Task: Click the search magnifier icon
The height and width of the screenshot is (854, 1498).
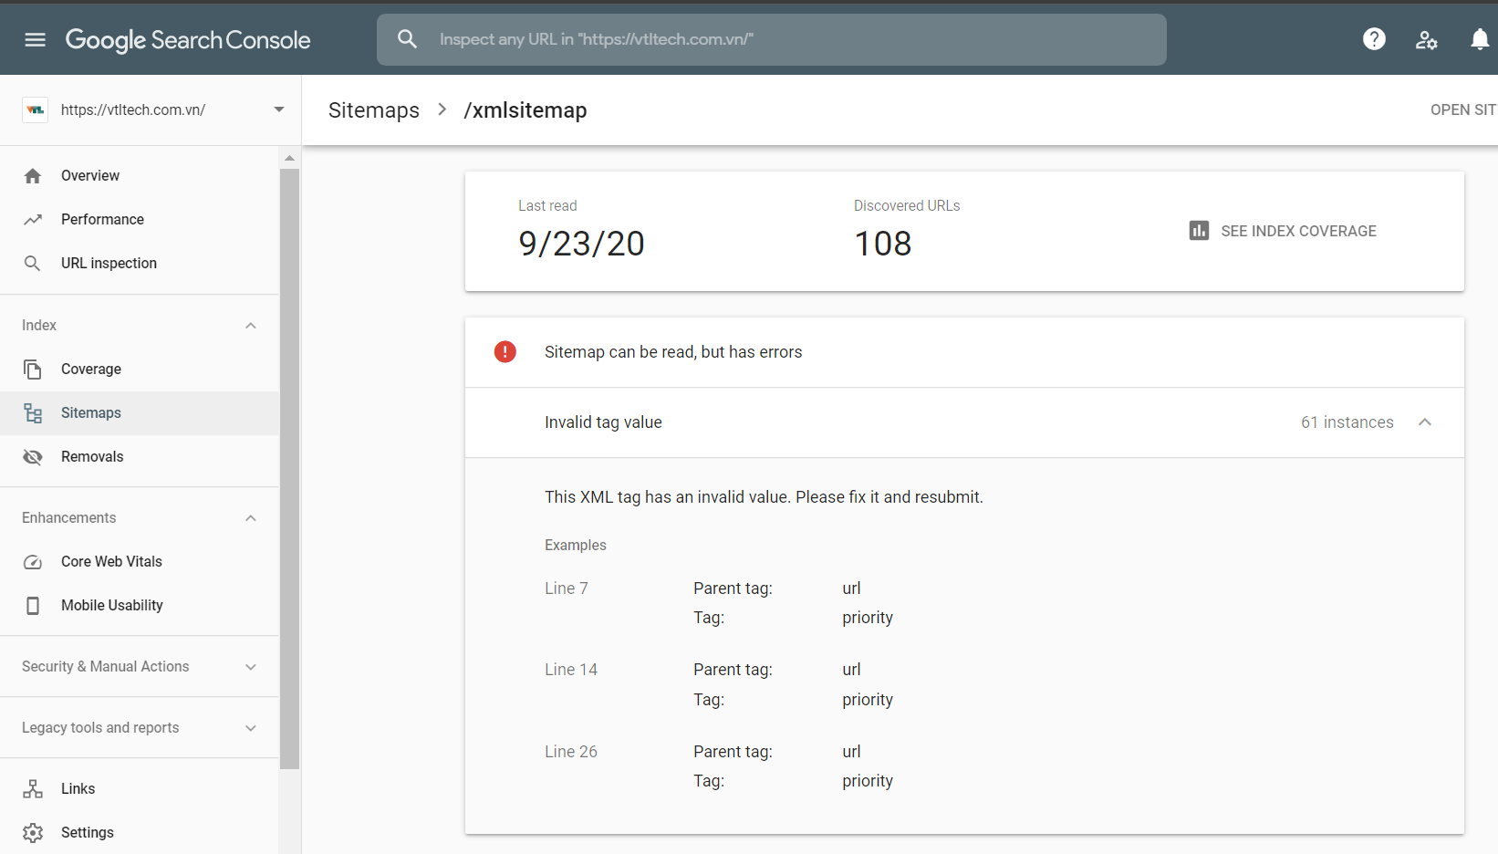Action: (x=408, y=39)
